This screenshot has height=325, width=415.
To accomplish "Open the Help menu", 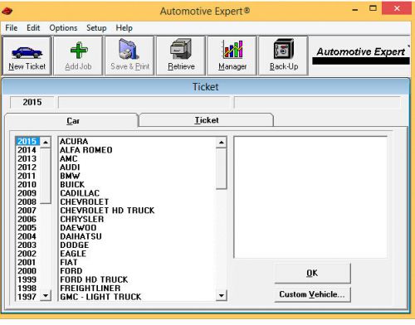I will pos(124,28).
